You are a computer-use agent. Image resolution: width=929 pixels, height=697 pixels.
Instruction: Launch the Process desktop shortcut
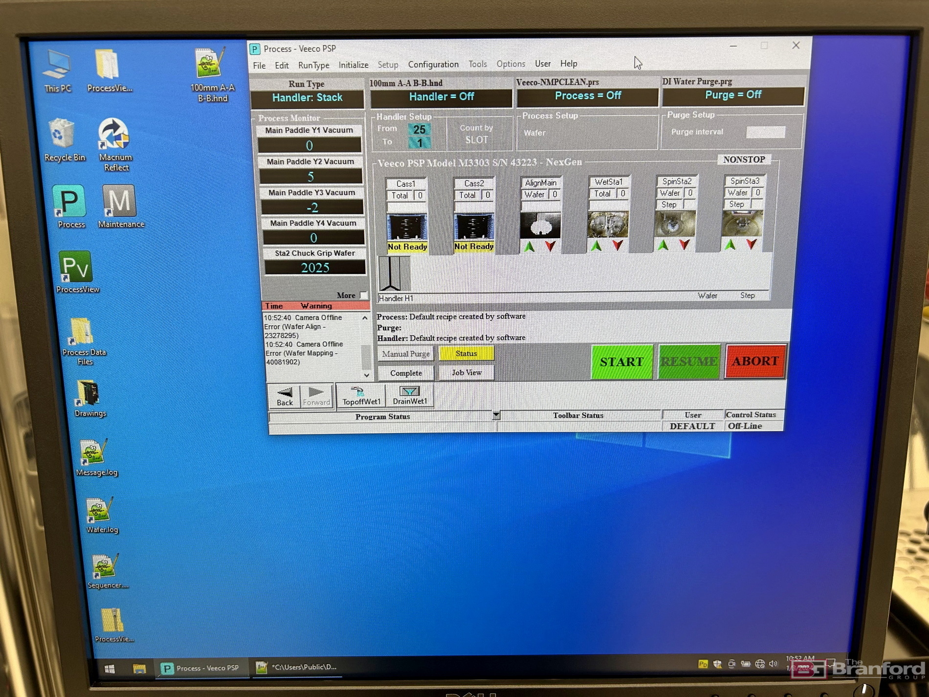[70, 207]
